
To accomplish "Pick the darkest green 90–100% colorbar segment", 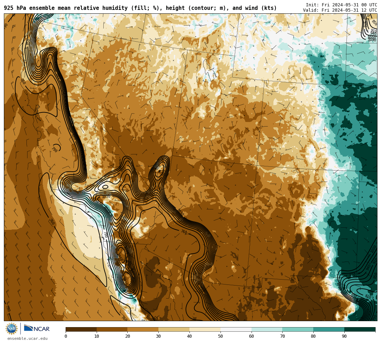I will pos(360,329).
